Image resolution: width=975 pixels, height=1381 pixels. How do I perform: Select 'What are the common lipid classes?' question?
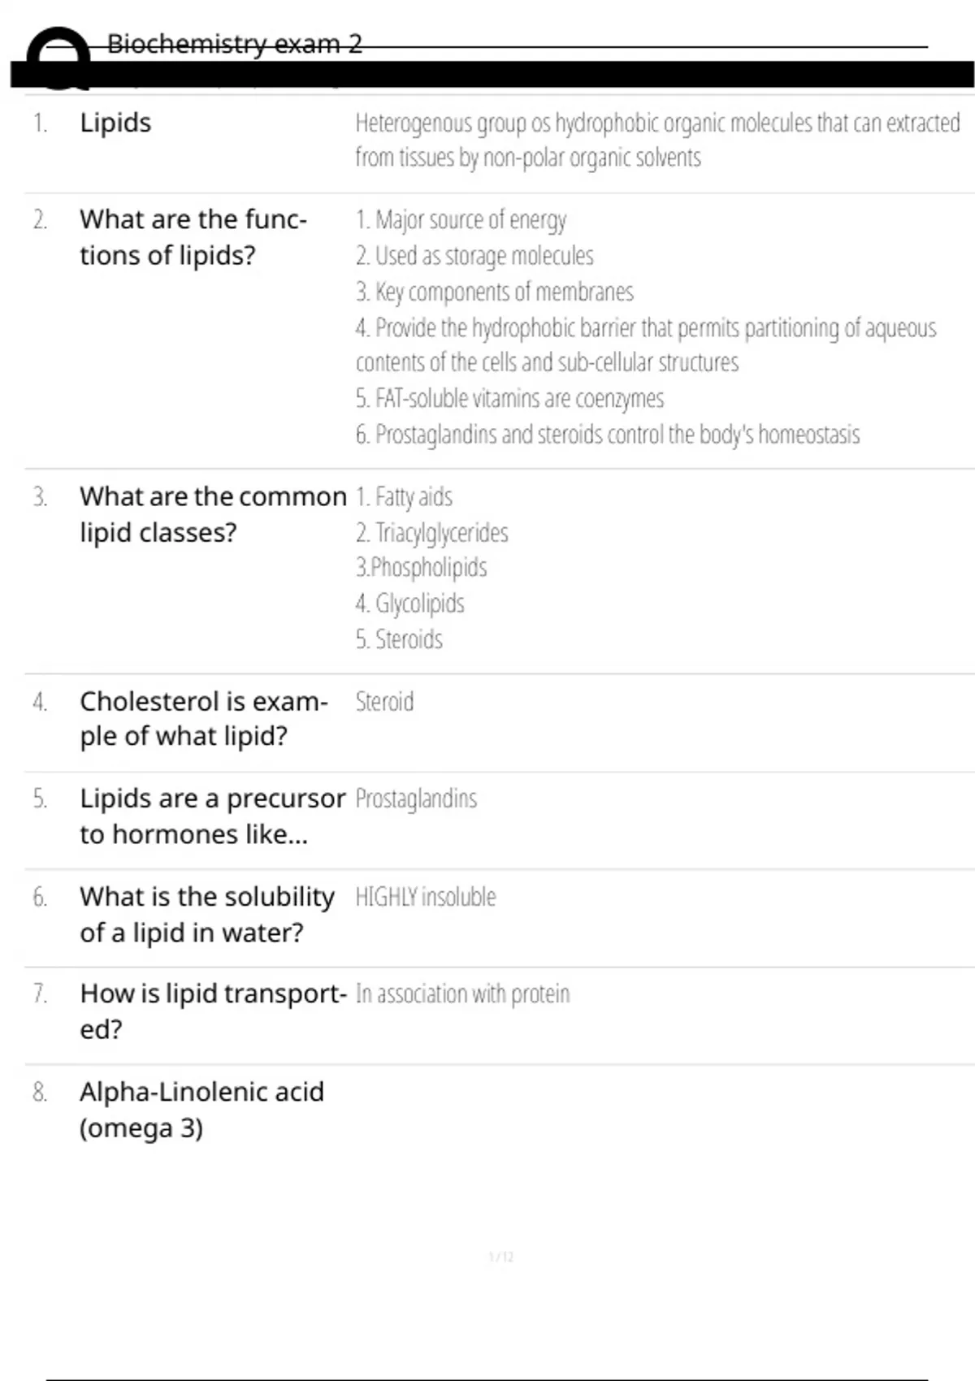(213, 514)
